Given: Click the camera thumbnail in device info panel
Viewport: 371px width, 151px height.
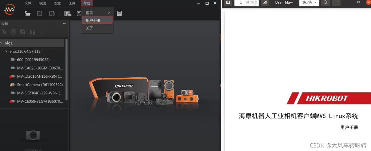Looking at the screenshot, I should 33,135.
